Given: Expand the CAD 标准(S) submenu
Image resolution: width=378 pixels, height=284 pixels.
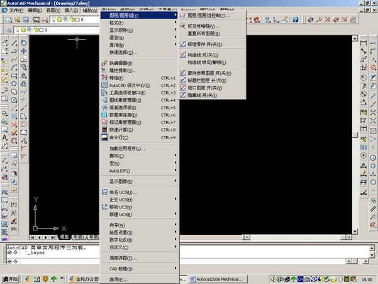Looking at the screenshot, I should click(x=140, y=269).
